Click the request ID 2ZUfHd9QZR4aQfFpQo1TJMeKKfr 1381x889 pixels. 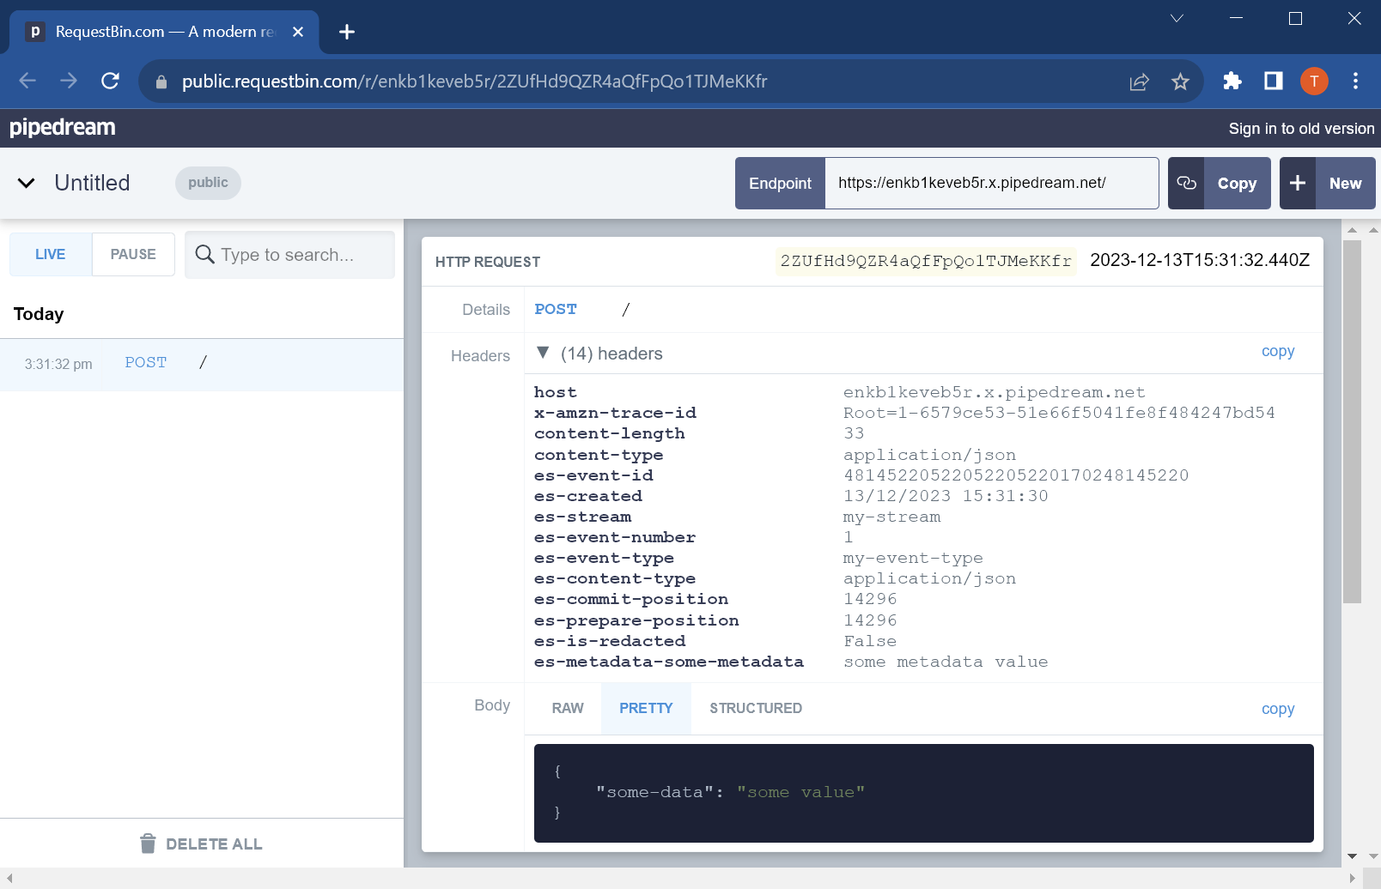point(926,261)
